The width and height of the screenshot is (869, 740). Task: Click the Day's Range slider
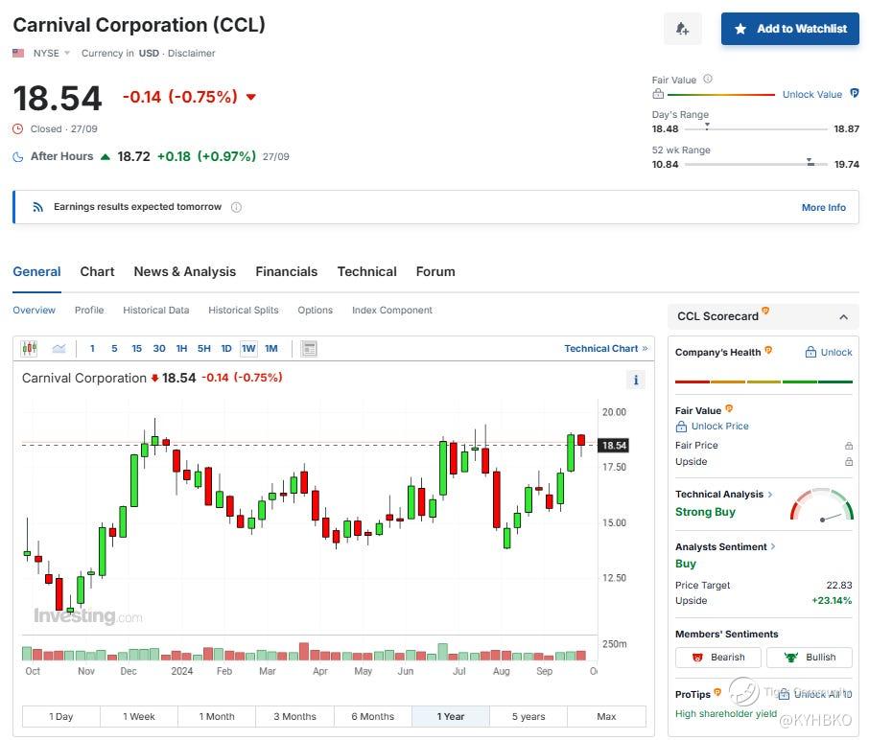click(x=756, y=128)
